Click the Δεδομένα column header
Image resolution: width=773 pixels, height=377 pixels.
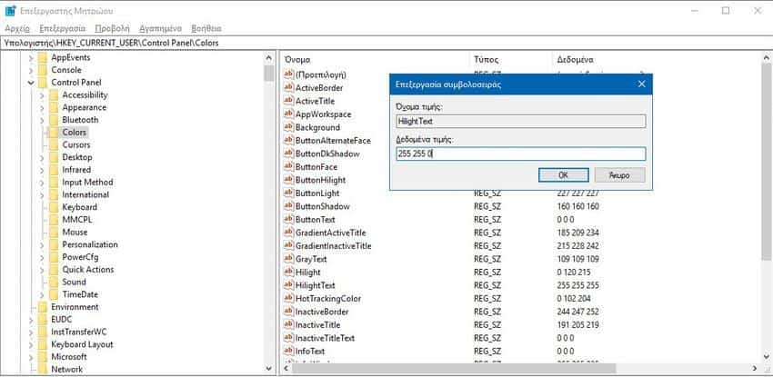pyautogui.click(x=576, y=60)
